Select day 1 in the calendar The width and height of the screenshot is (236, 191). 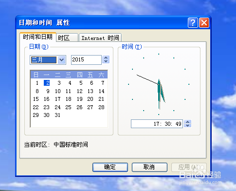click(x=37, y=83)
